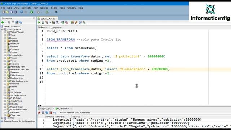Click the New file icon in main toolbar
The width and height of the screenshot is (231, 130).
(3, 12)
